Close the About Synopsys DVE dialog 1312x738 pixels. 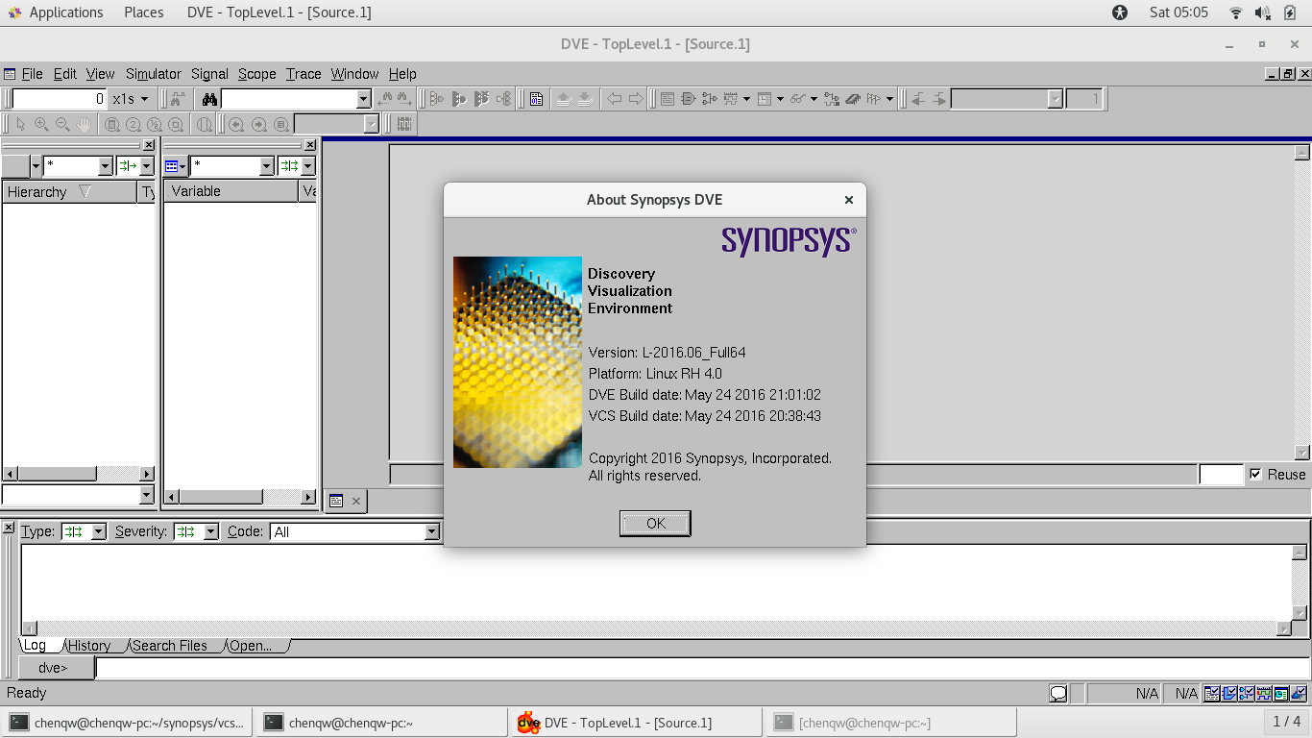coord(848,200)
